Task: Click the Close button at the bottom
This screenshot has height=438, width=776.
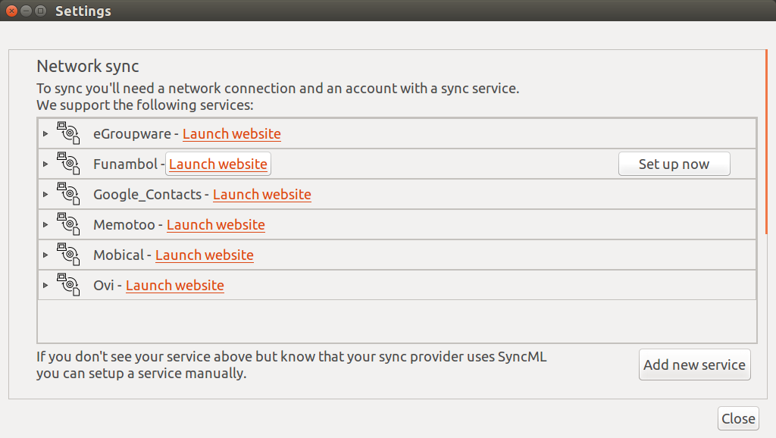Action: pos(737,418)
